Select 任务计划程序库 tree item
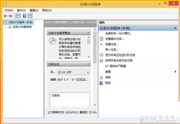 pos(22,27)
